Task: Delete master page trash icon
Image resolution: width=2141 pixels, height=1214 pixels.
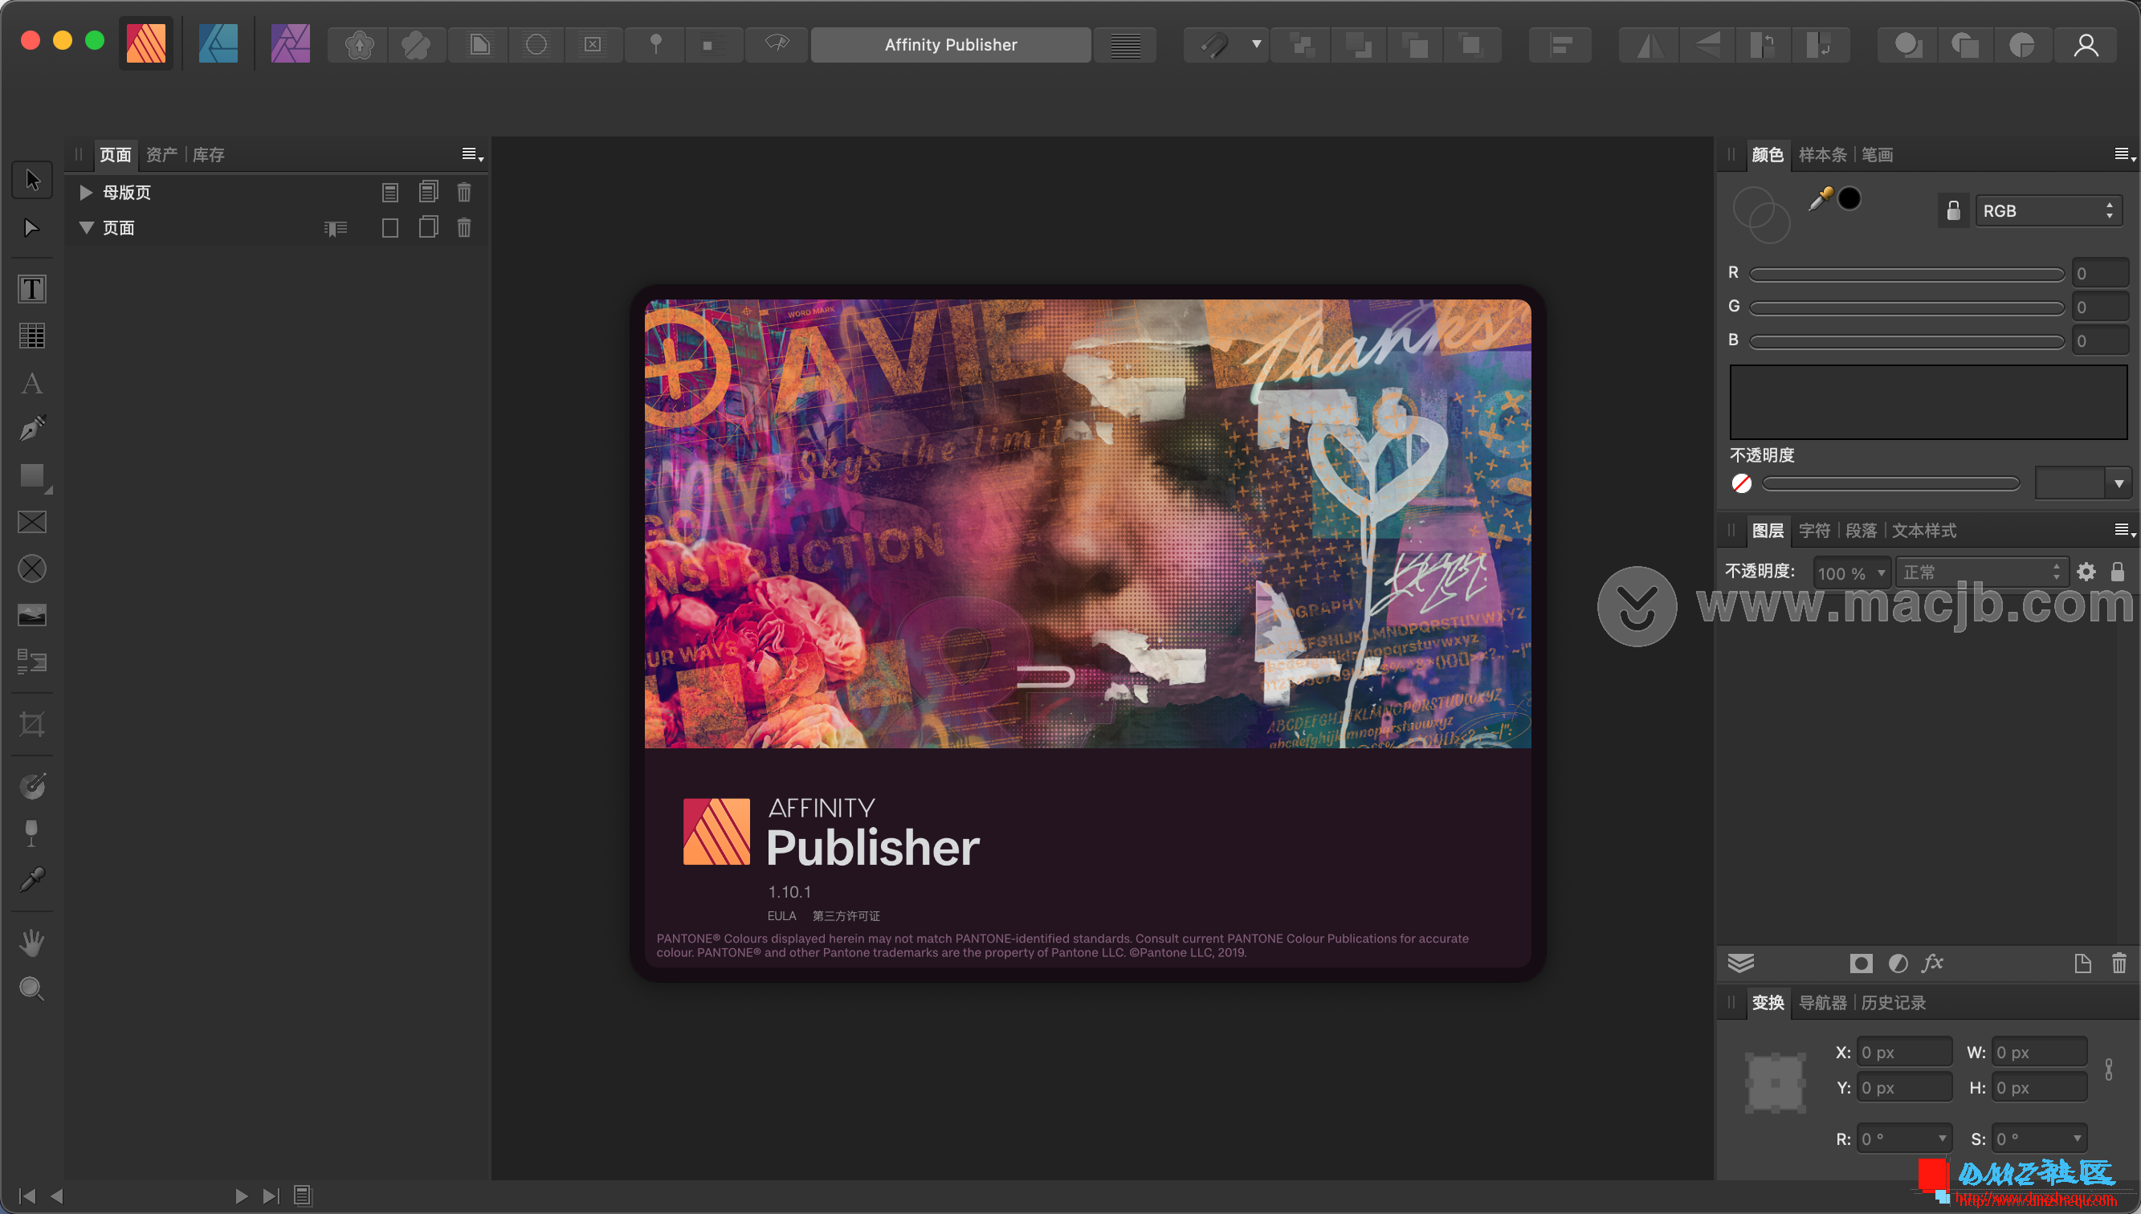Action: pos(463,193)
